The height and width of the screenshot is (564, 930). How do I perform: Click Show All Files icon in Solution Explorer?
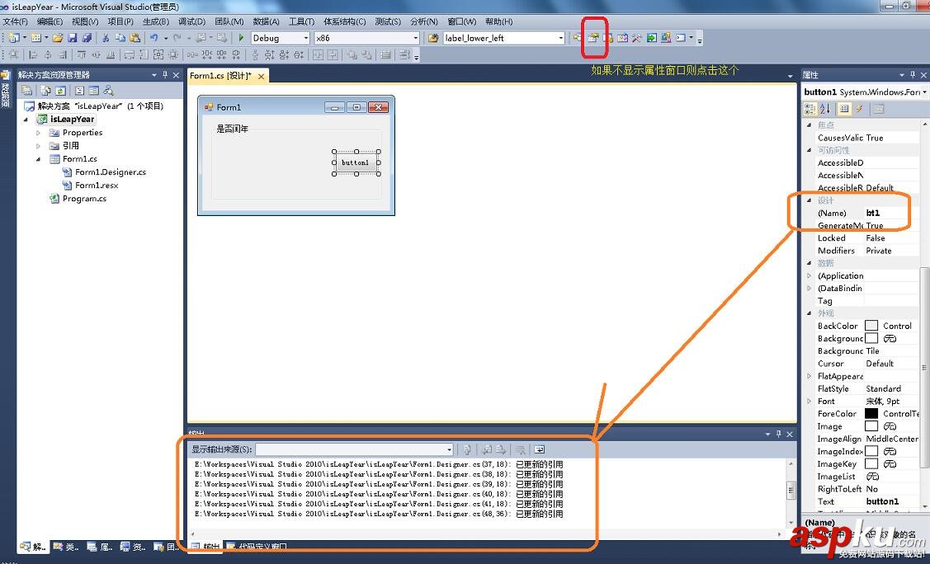point(45,91)
